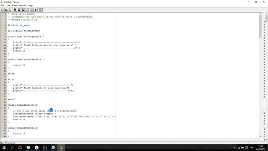Image resolution: width=268 pixels, height=151 pixels.
Task: Run the script with the blue play icon
Action: (36, 10)
